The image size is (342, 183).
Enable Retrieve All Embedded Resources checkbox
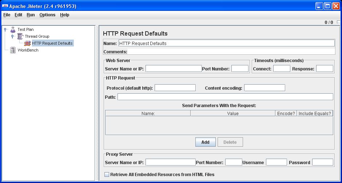pos(107,175)
